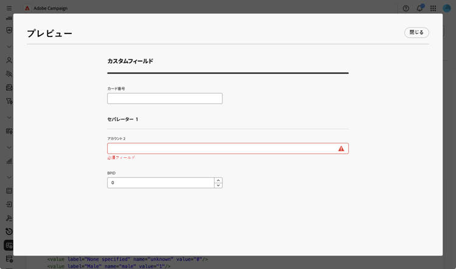
Task: Collapse the sidebar section above browser-bolt icon
Action: [9, 118]
